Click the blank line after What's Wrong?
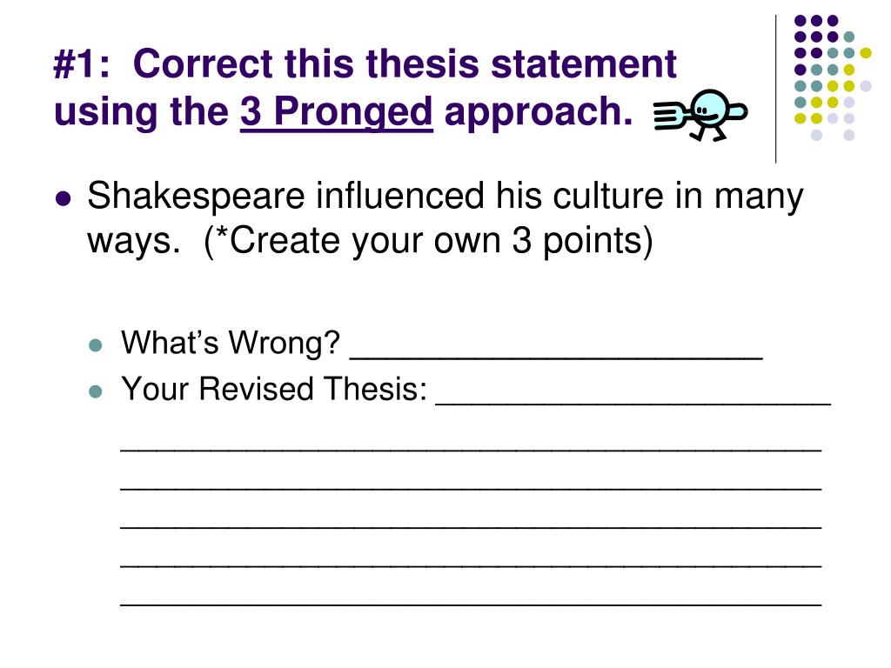Screen dimensions: 891x668 (556, 357)
